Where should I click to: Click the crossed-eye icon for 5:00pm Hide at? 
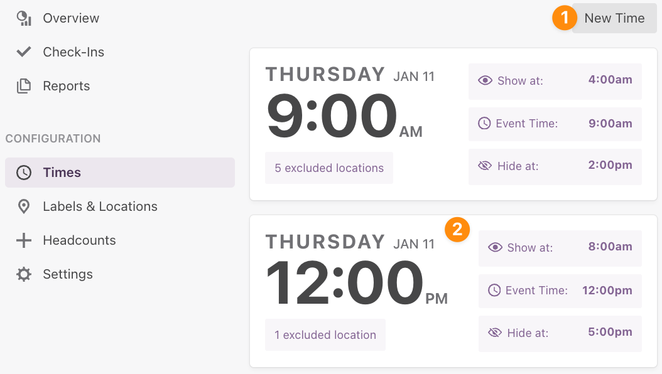[x=495, y=333]
